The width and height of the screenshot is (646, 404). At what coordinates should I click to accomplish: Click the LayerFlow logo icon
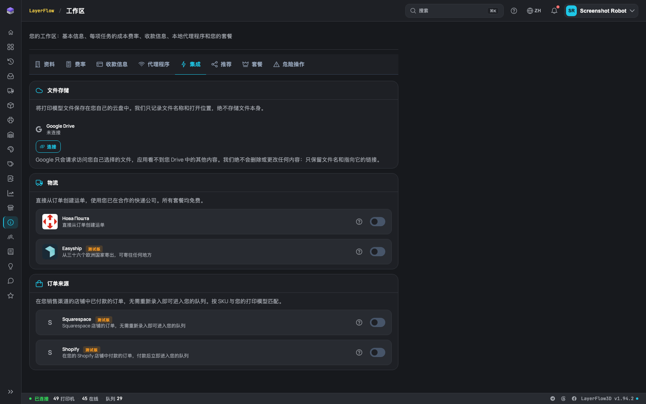(x=10, y=11)
